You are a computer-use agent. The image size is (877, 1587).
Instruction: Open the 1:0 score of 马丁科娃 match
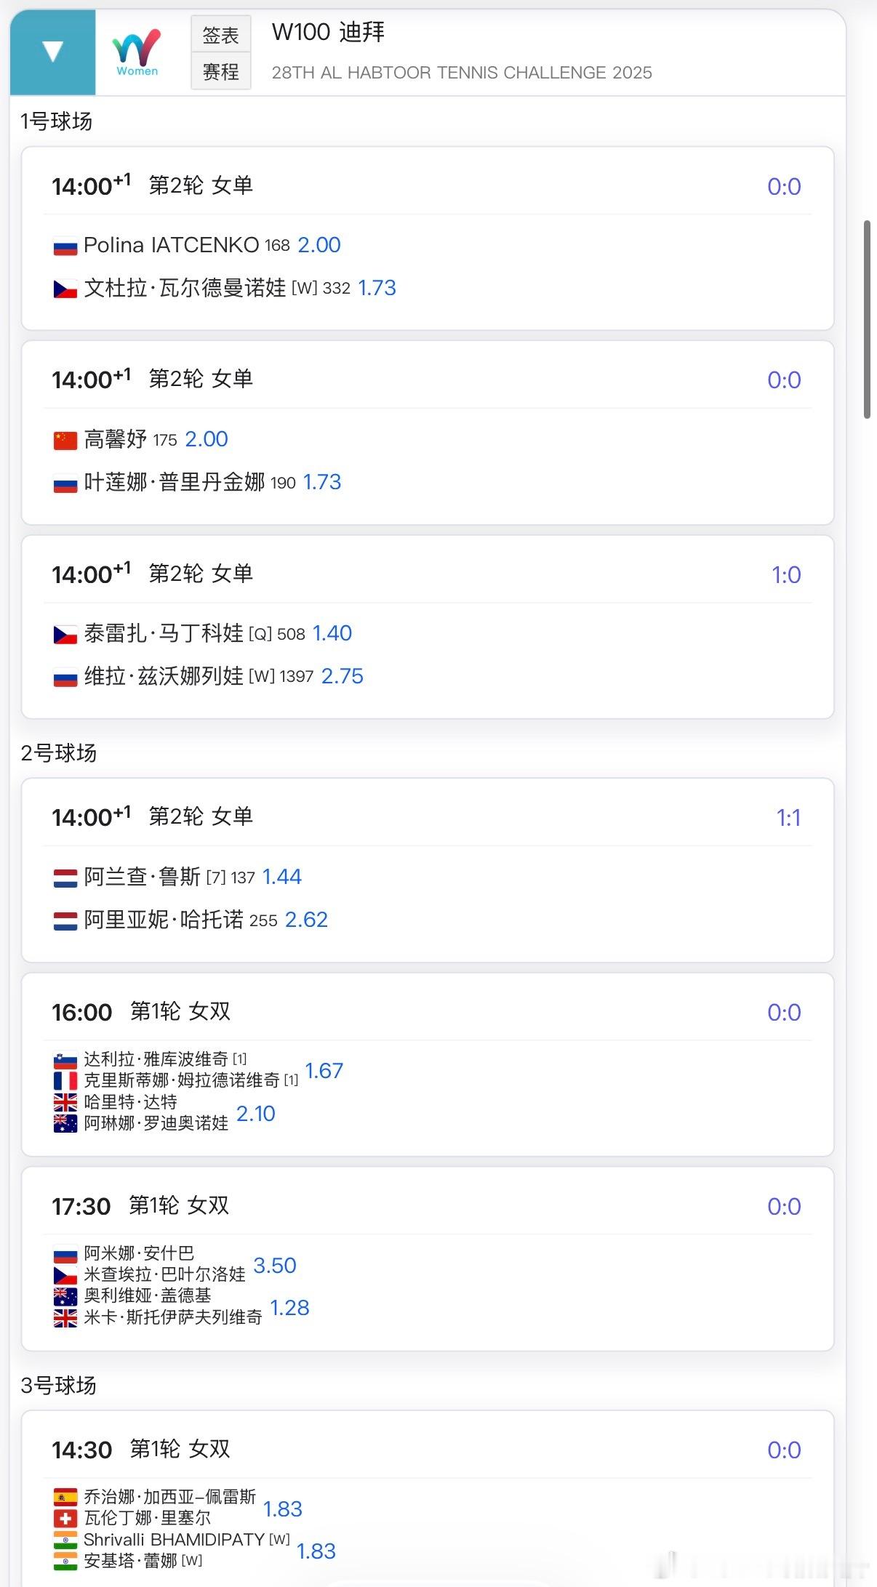(x=785, y=574)
